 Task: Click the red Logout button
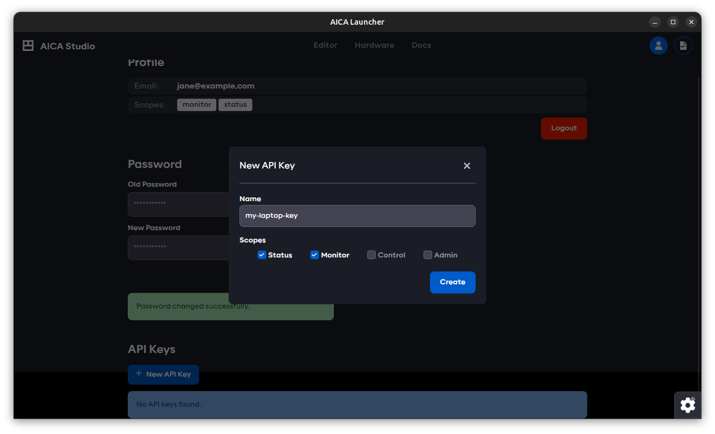[564, 128]
